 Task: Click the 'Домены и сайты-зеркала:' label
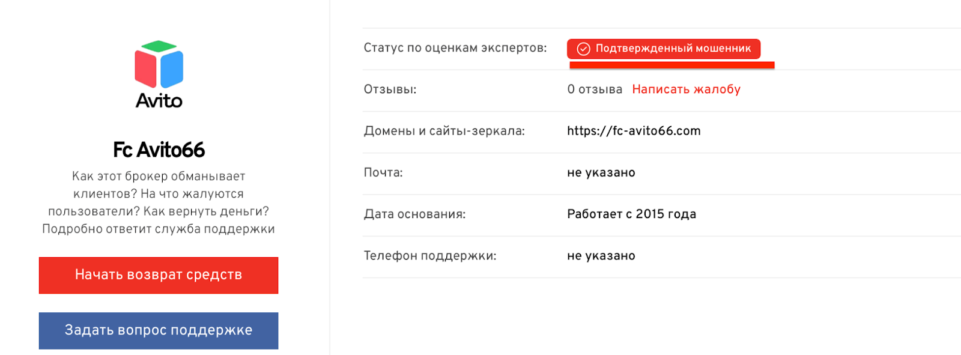[x=444, y=131]
